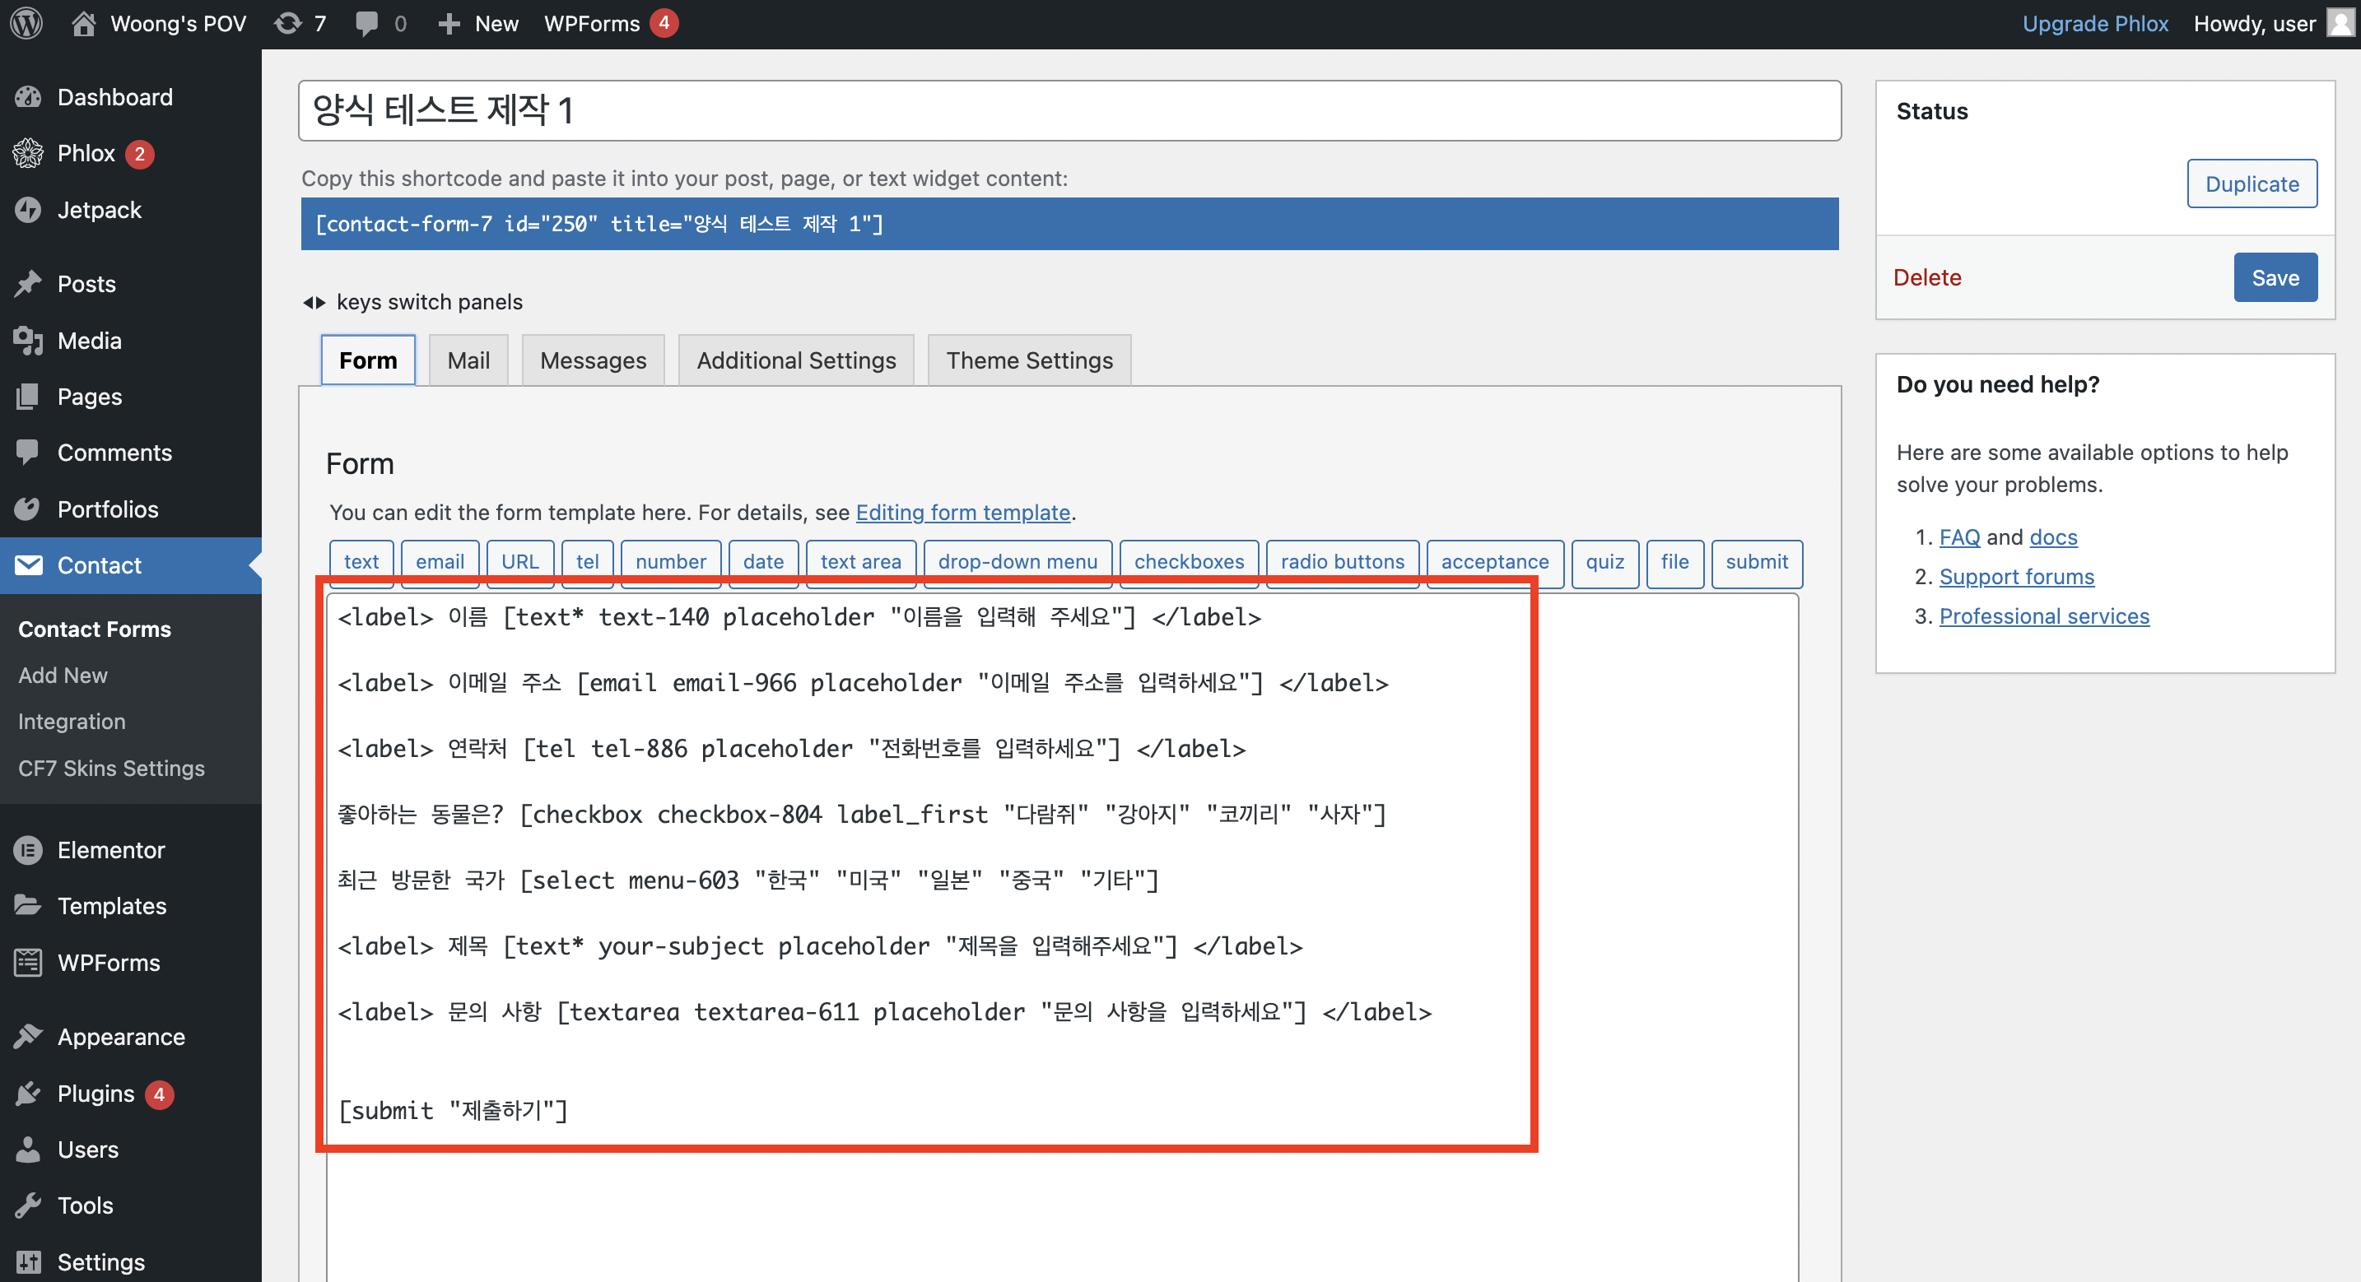The height and width of the screenshot is (1282, 2361).
Task: Open the Appearance paintbrush icon
Action: [27, 1037]
